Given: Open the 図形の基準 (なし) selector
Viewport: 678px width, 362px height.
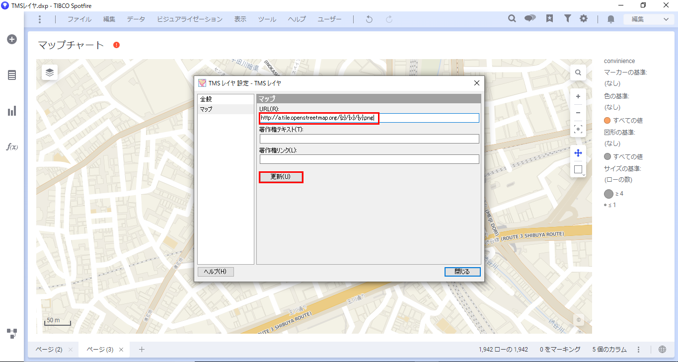Looking at the screenshot, I should tap(611, 144).
